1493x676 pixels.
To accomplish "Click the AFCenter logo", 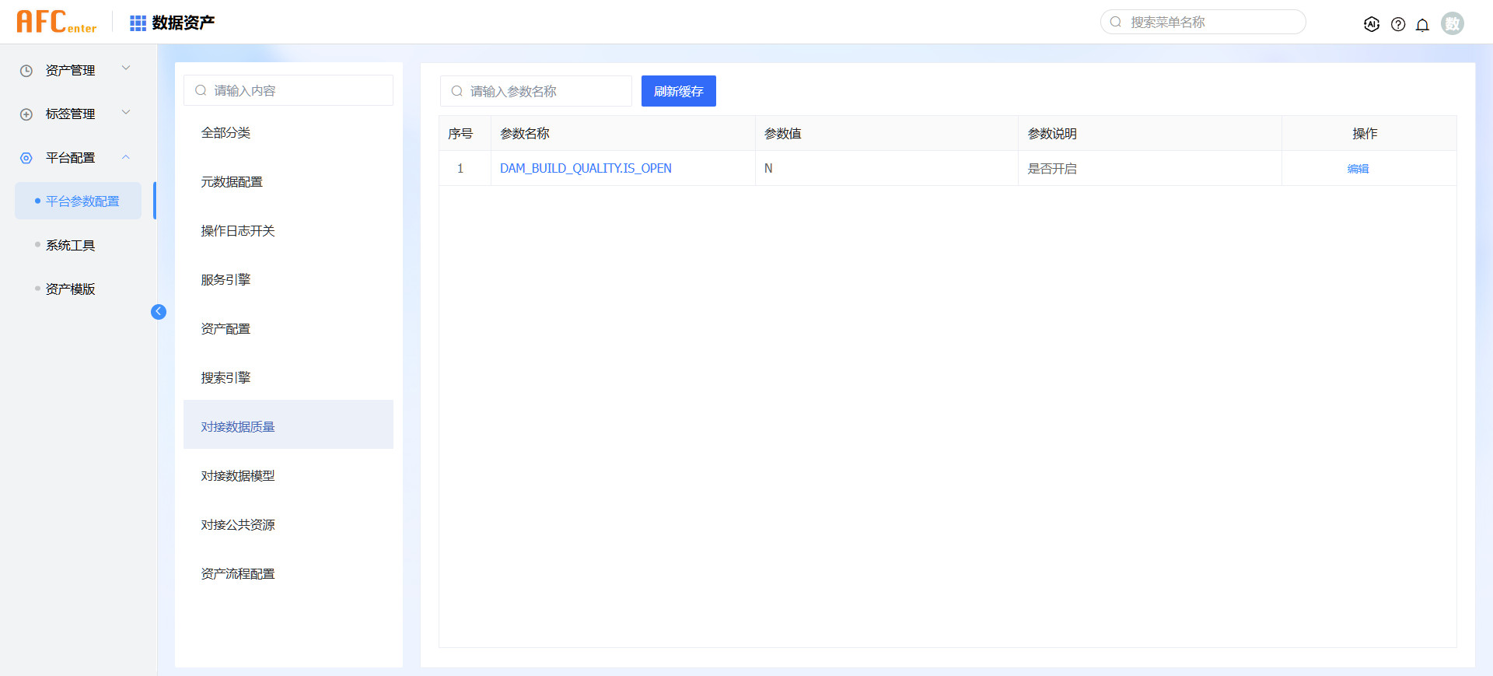I will [x=57, y=23].
